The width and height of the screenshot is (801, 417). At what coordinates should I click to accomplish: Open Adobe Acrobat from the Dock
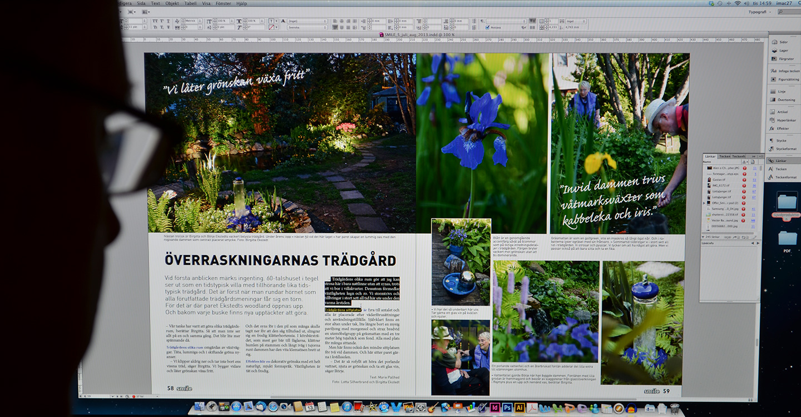click(532, 408)
